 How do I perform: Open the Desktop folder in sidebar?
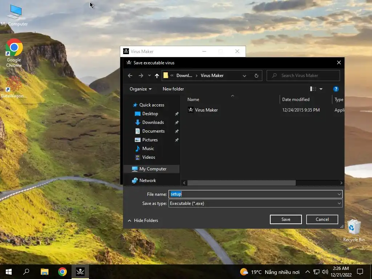[x=146, y=114]
